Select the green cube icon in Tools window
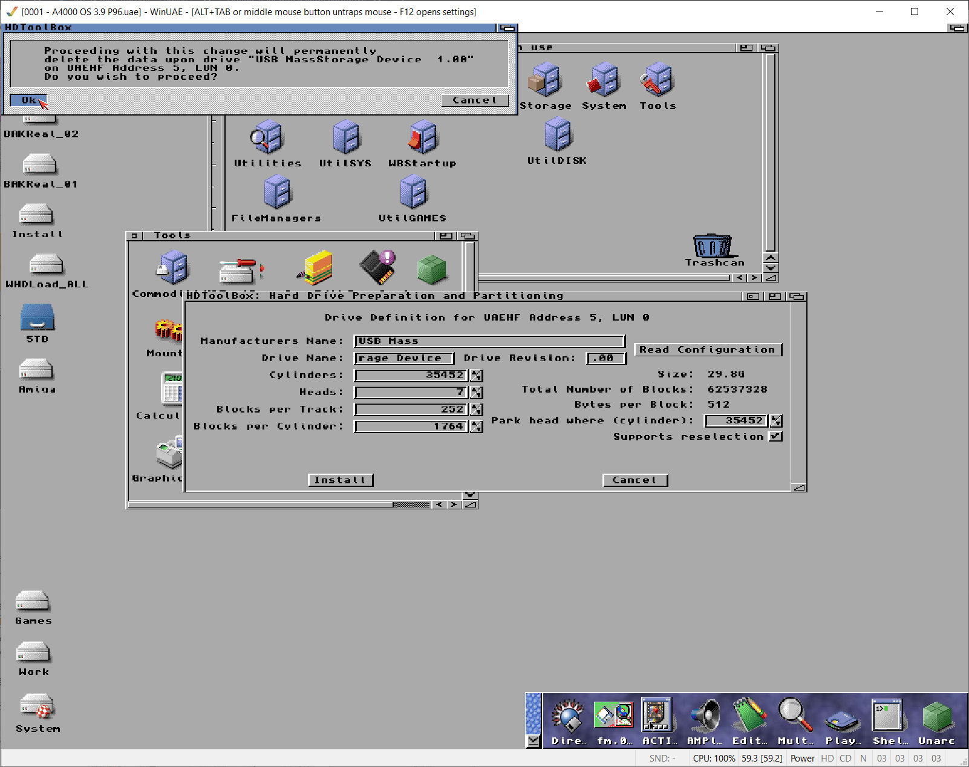 click(431, 270)
